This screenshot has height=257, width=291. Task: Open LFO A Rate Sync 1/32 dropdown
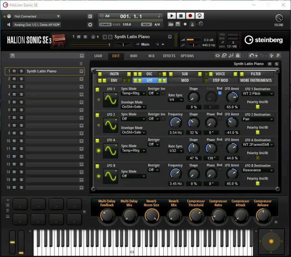coord(176,151)
